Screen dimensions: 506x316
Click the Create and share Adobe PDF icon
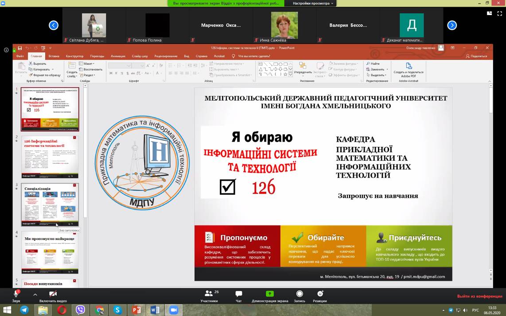[x=408, y=69]
